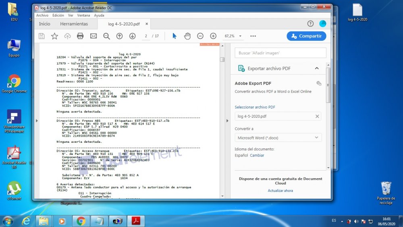Open uTorrent desktop shortcut
Viewport: 403px width, 227px height.
pyautogui.click(x=14, y=190)
